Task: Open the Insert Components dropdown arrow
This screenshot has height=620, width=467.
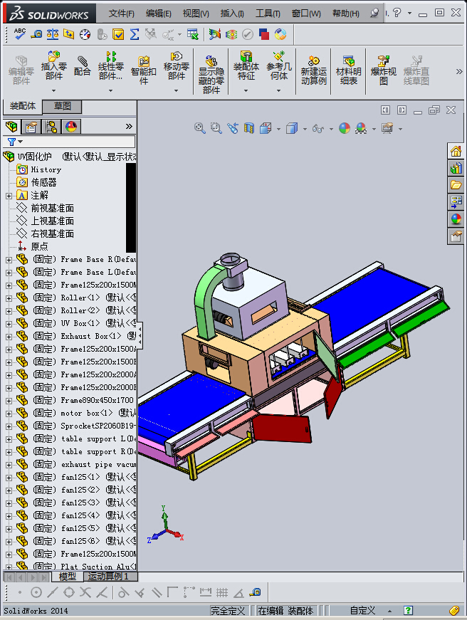Action: [54, 90]
